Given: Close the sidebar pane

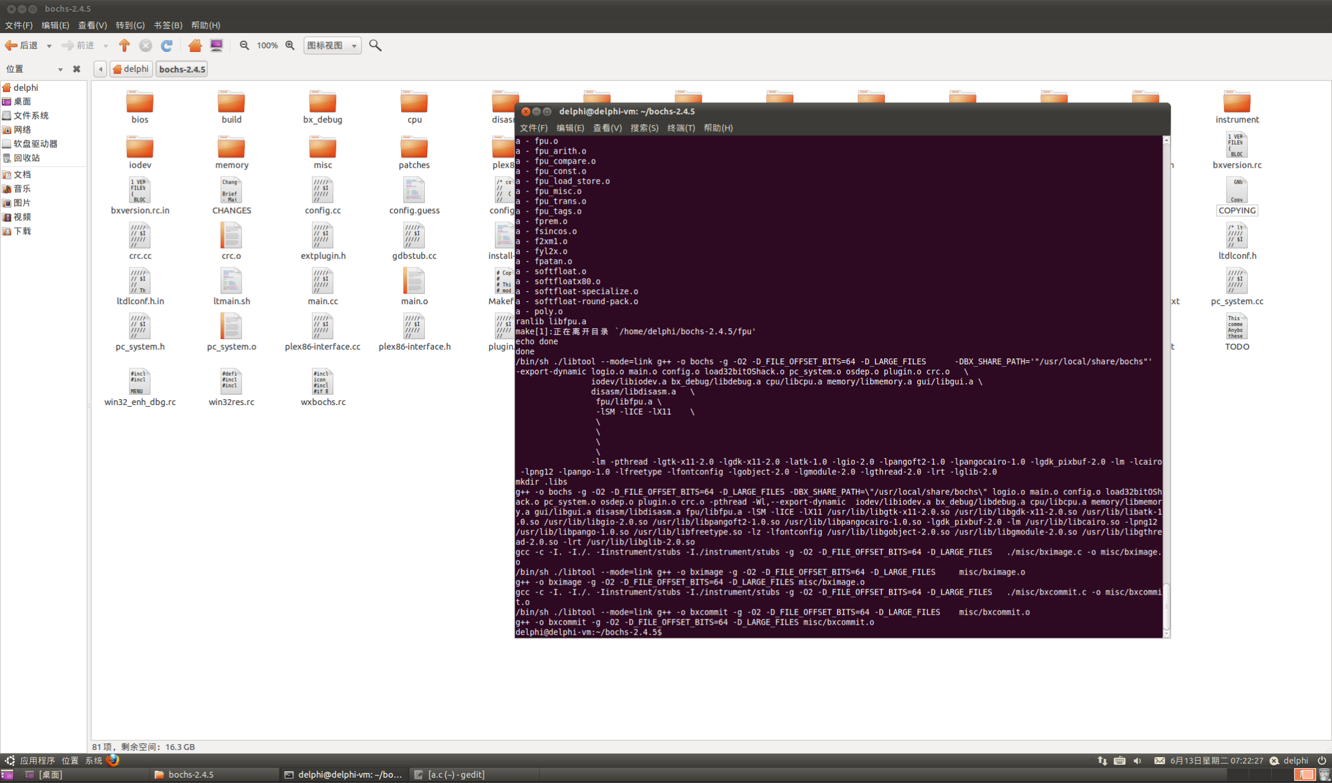Looking at the screenshot, I should point(76,69).
